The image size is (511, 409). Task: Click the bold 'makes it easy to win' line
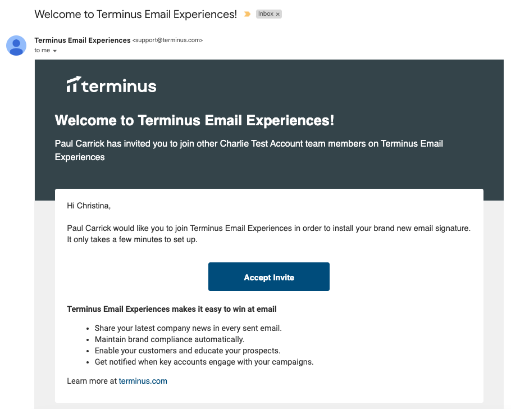[172, 309]
